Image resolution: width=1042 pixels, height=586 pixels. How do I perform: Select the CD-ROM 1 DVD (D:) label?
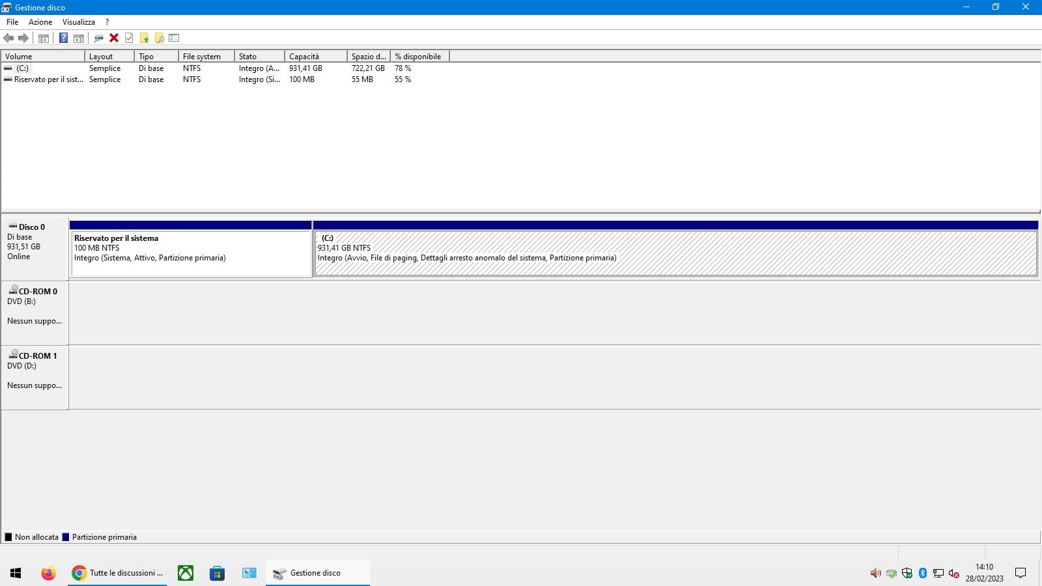[35, 378]
